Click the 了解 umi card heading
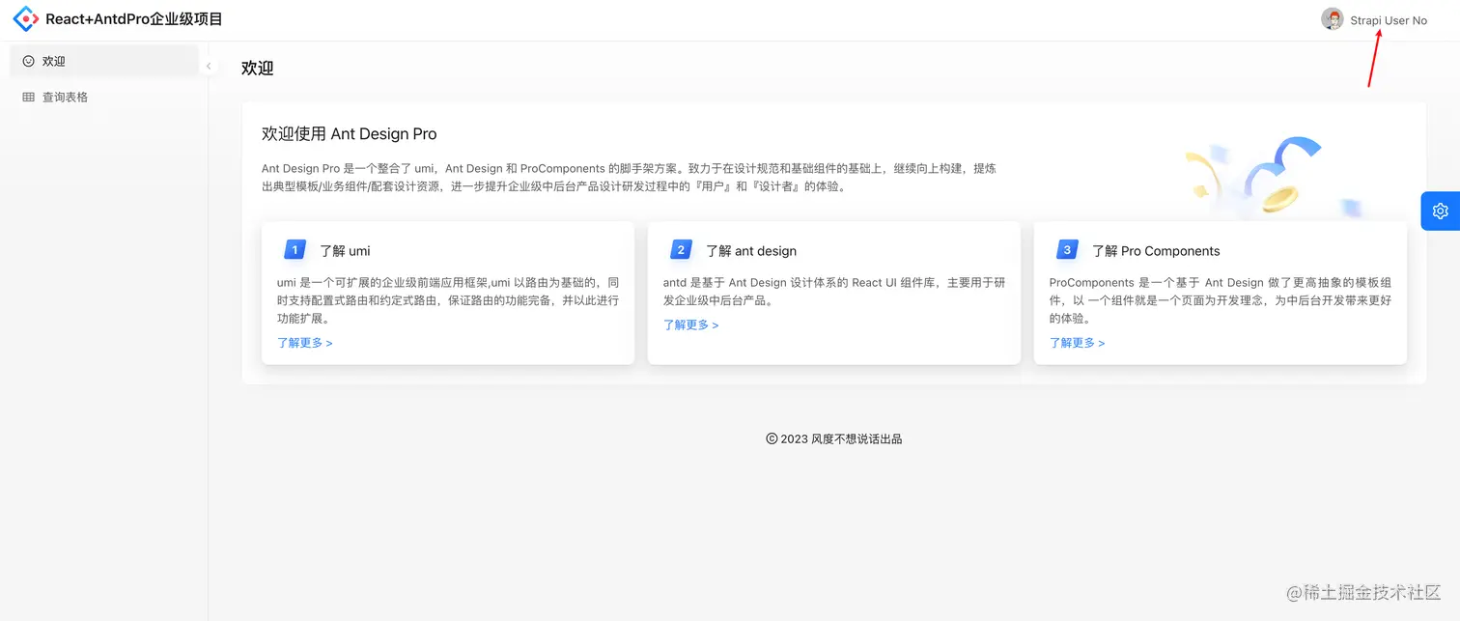 pos(345,251)
